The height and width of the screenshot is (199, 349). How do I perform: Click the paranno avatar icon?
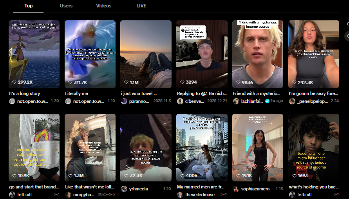(x=124, y=101)
